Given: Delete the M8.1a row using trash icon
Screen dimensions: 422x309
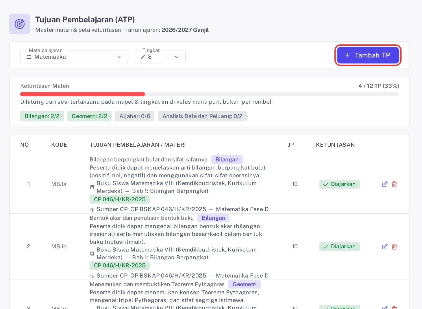Looking at the screenshot, I should pos(394,184).
